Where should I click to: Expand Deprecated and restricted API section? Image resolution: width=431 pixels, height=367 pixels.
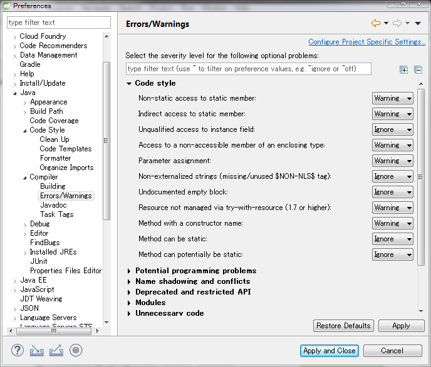coord(130,292)
